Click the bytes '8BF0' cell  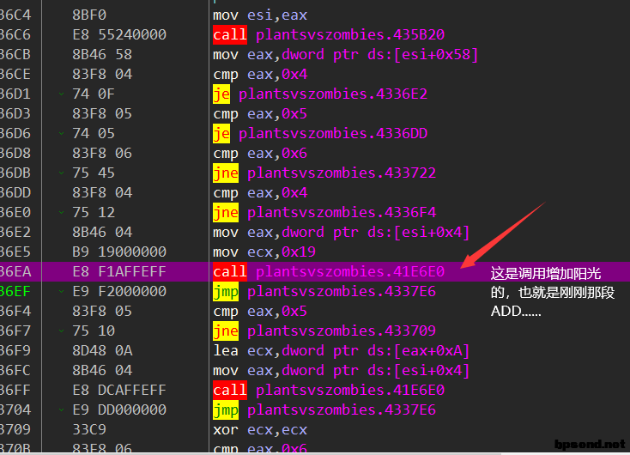coord(89,15)
